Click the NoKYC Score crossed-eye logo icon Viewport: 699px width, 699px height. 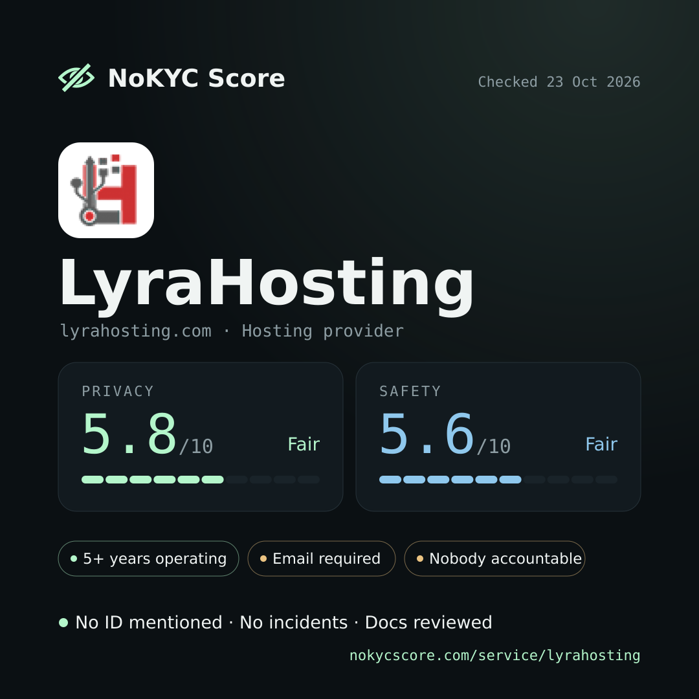(76, 78)
